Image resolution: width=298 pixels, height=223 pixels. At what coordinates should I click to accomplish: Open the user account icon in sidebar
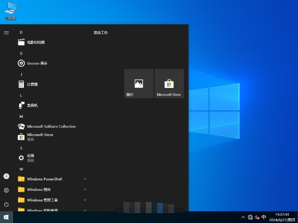pos(6,176)
